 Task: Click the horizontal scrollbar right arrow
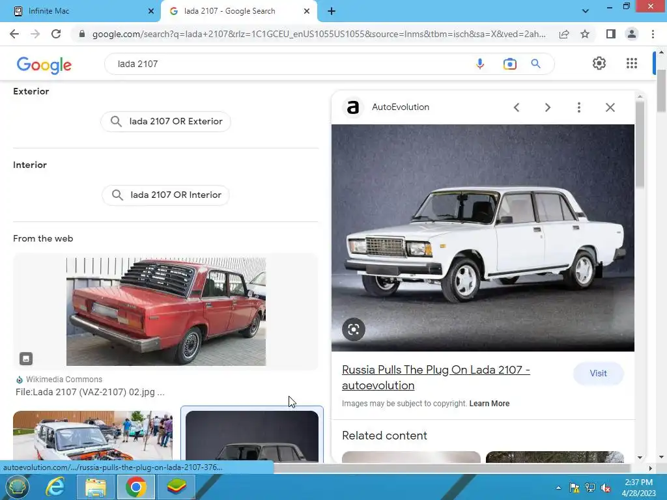(650, 468)
